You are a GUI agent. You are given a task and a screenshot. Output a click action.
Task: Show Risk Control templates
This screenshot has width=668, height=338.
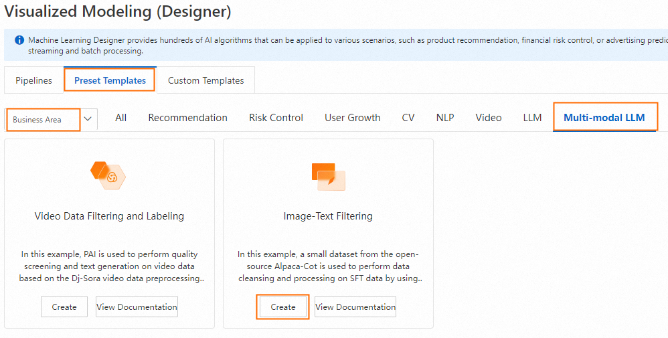pos(276,118)
